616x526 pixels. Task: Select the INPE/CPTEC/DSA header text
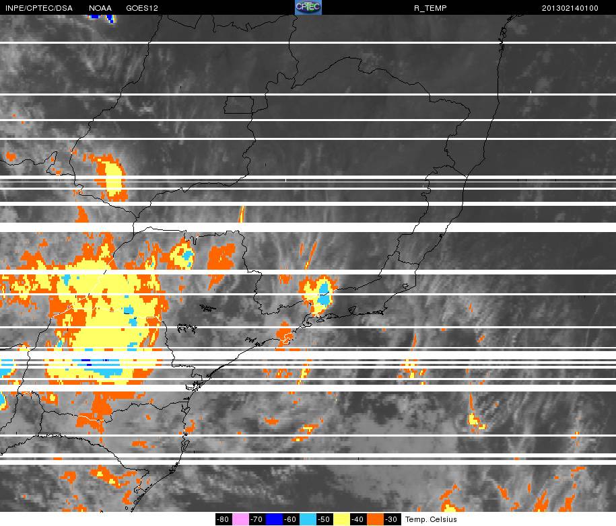click(39, 8)
